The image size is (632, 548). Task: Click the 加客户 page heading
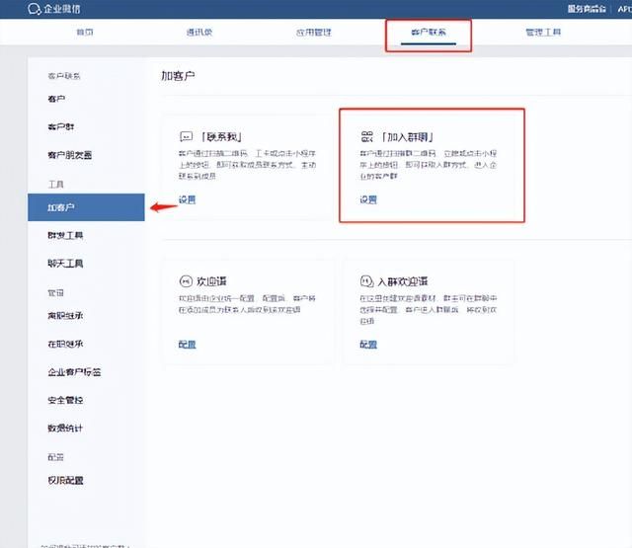(x=178, y=76)
